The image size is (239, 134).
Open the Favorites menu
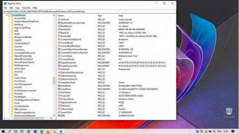tap(26, 8)
